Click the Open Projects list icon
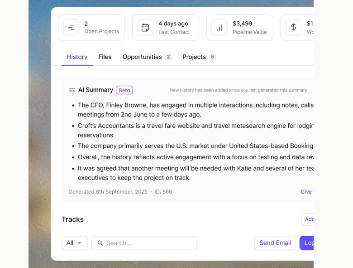The height and width of the screenshot is (268, 353). (x=71, y=28)
